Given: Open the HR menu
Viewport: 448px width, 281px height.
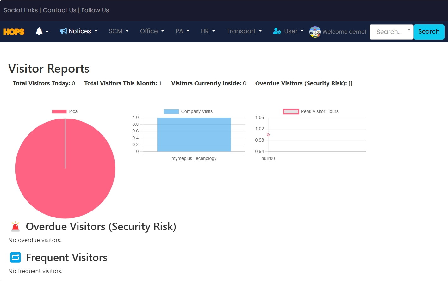Looking at the screenshot, I should [x=208, y=31].
